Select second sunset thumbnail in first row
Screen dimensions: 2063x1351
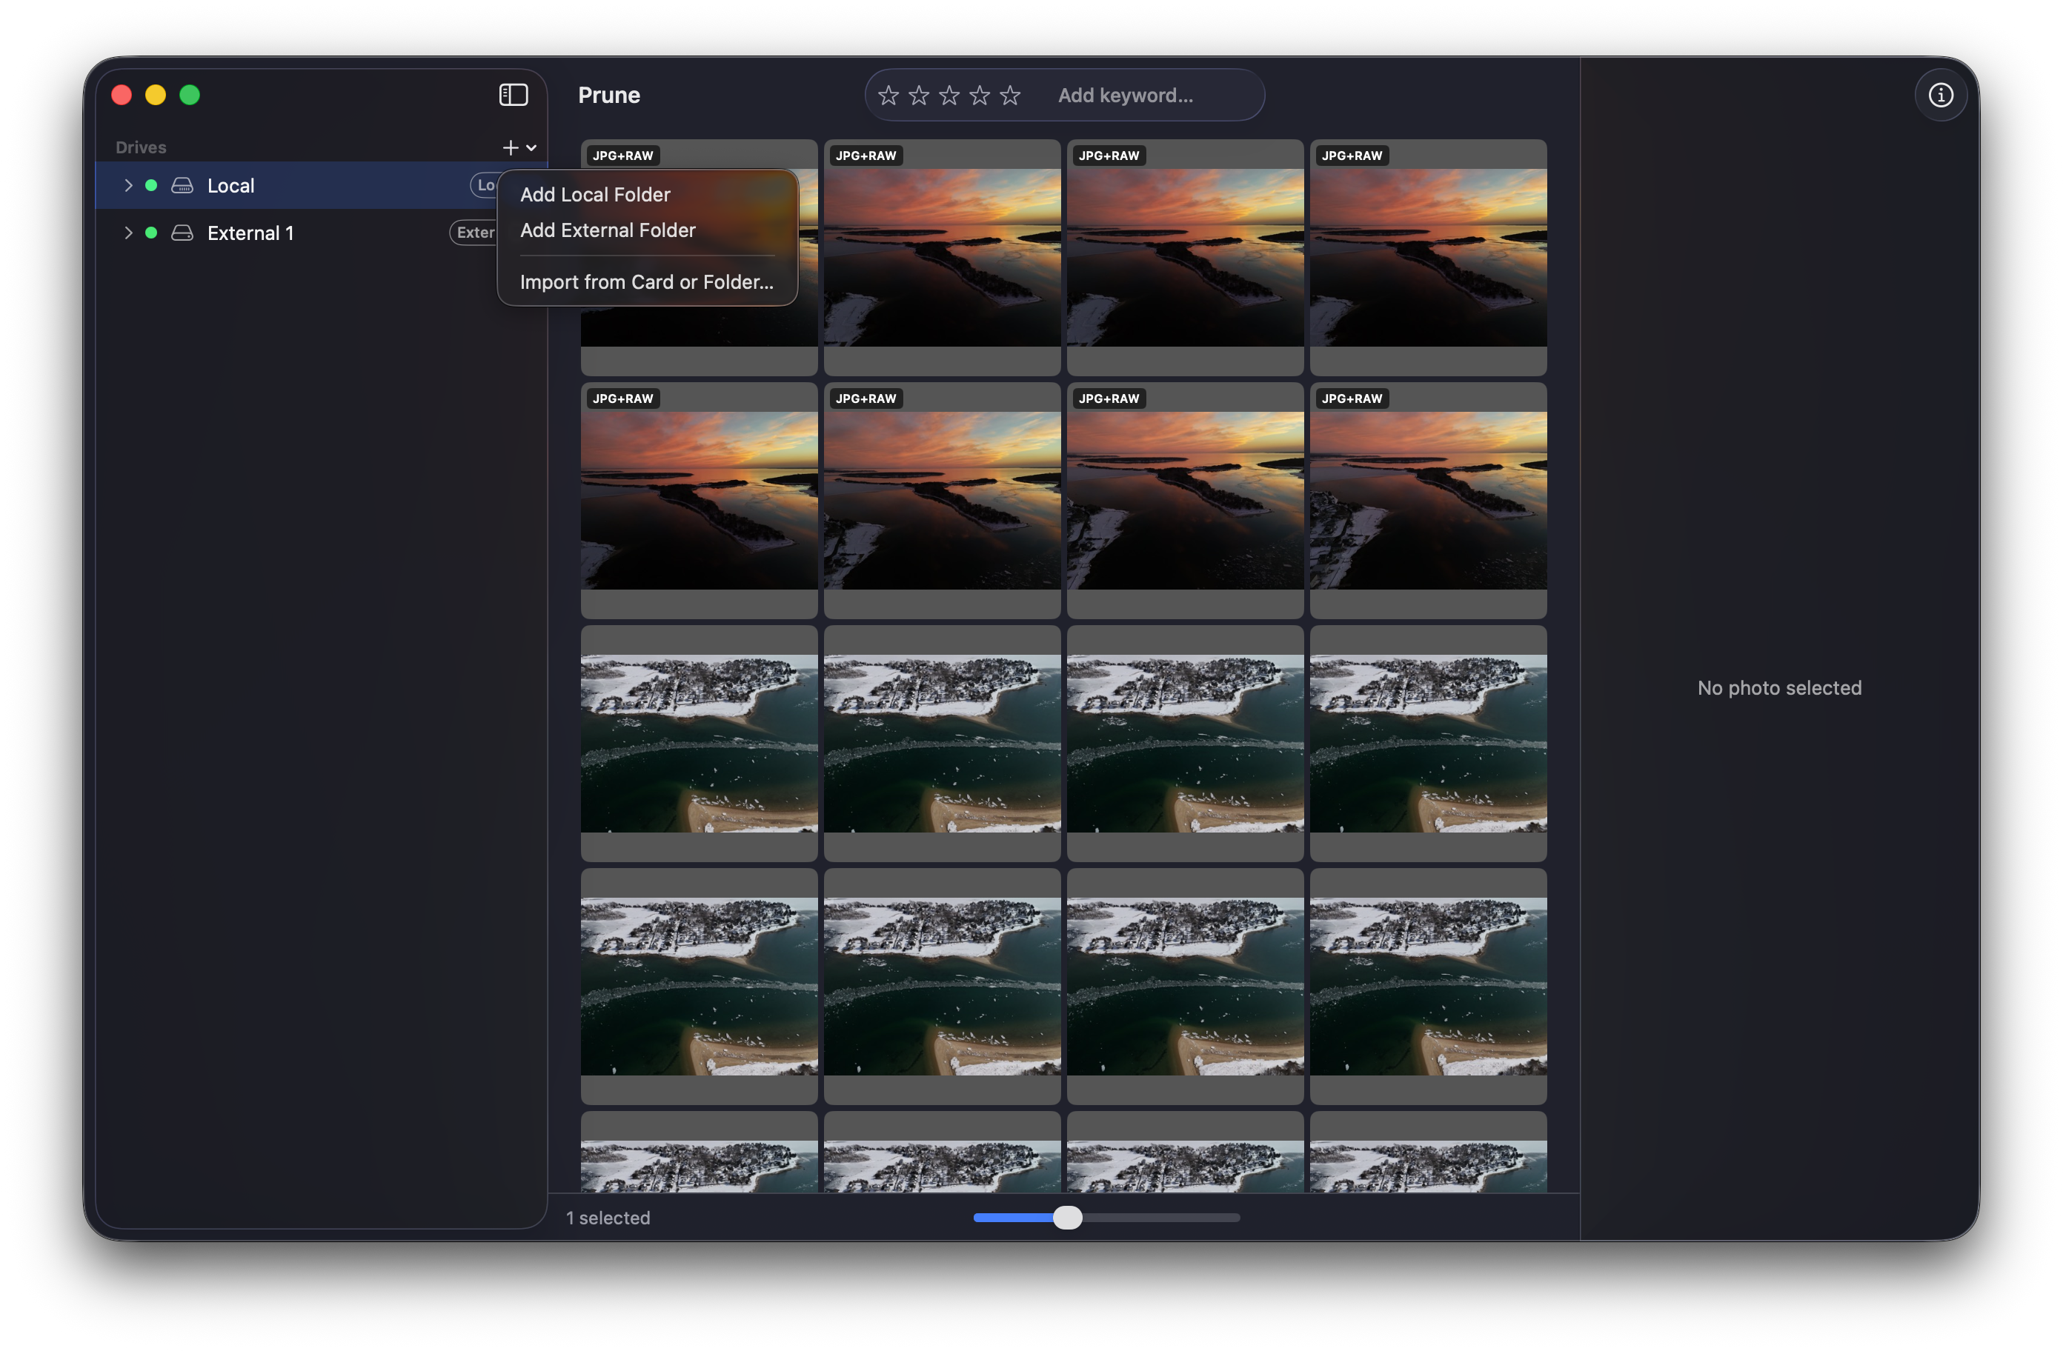[x=943, y=257]
